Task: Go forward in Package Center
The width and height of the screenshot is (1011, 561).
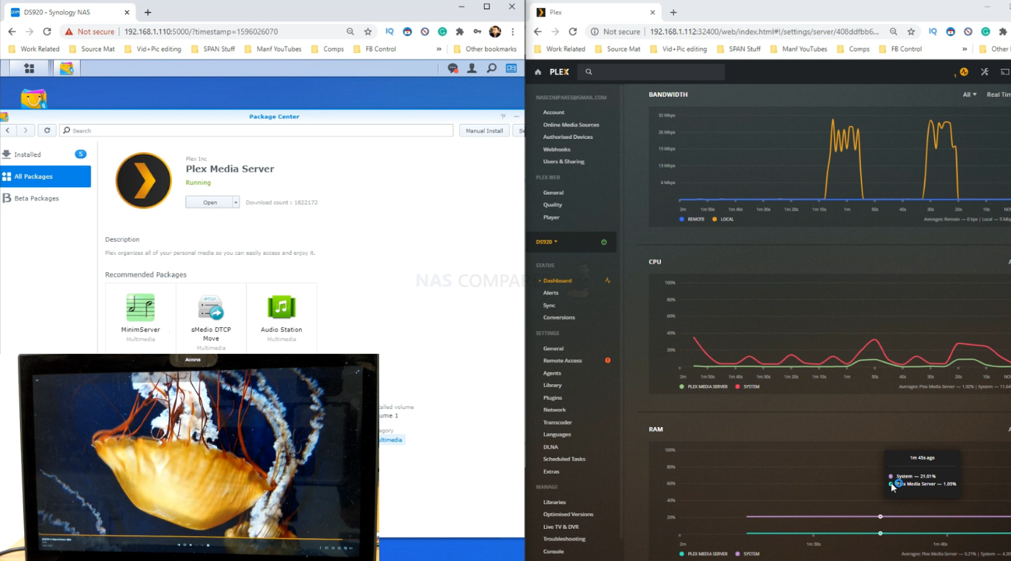Action: coord(25,131)
